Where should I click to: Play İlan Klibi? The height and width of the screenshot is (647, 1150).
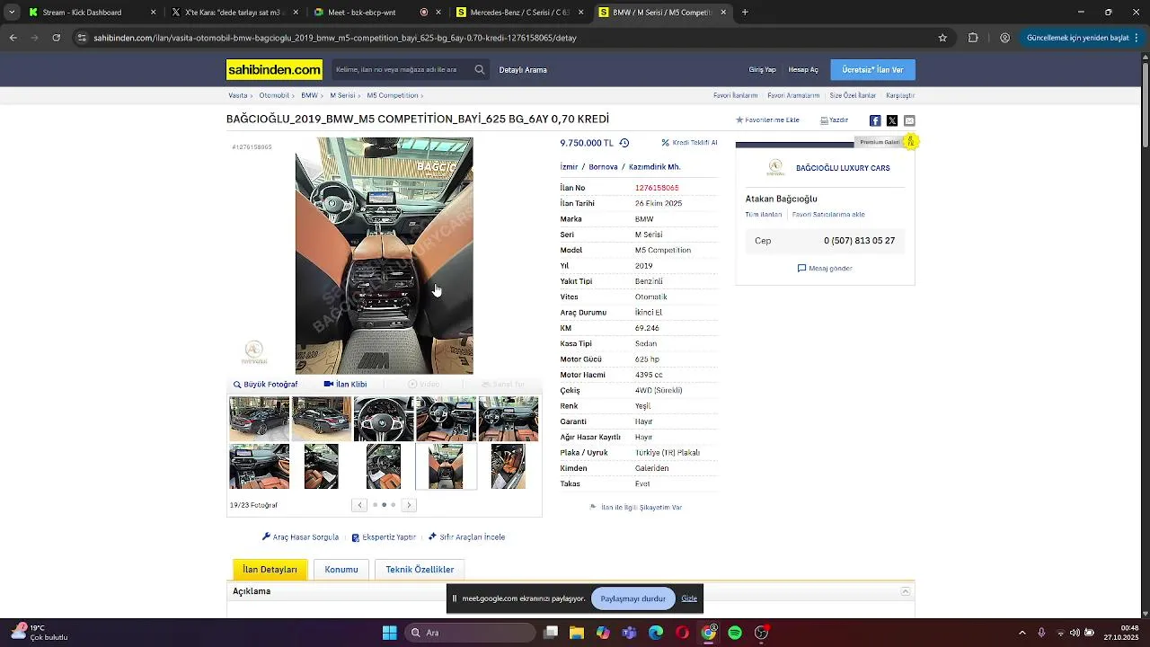(345, 385)
